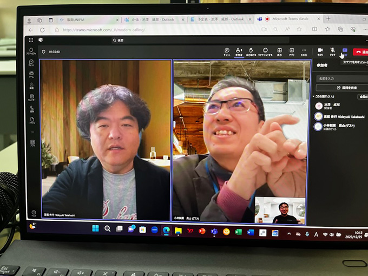Close the UNIPA1 browser tab
The height and width of the screenshot is (276, 368).
pos(117,20)
